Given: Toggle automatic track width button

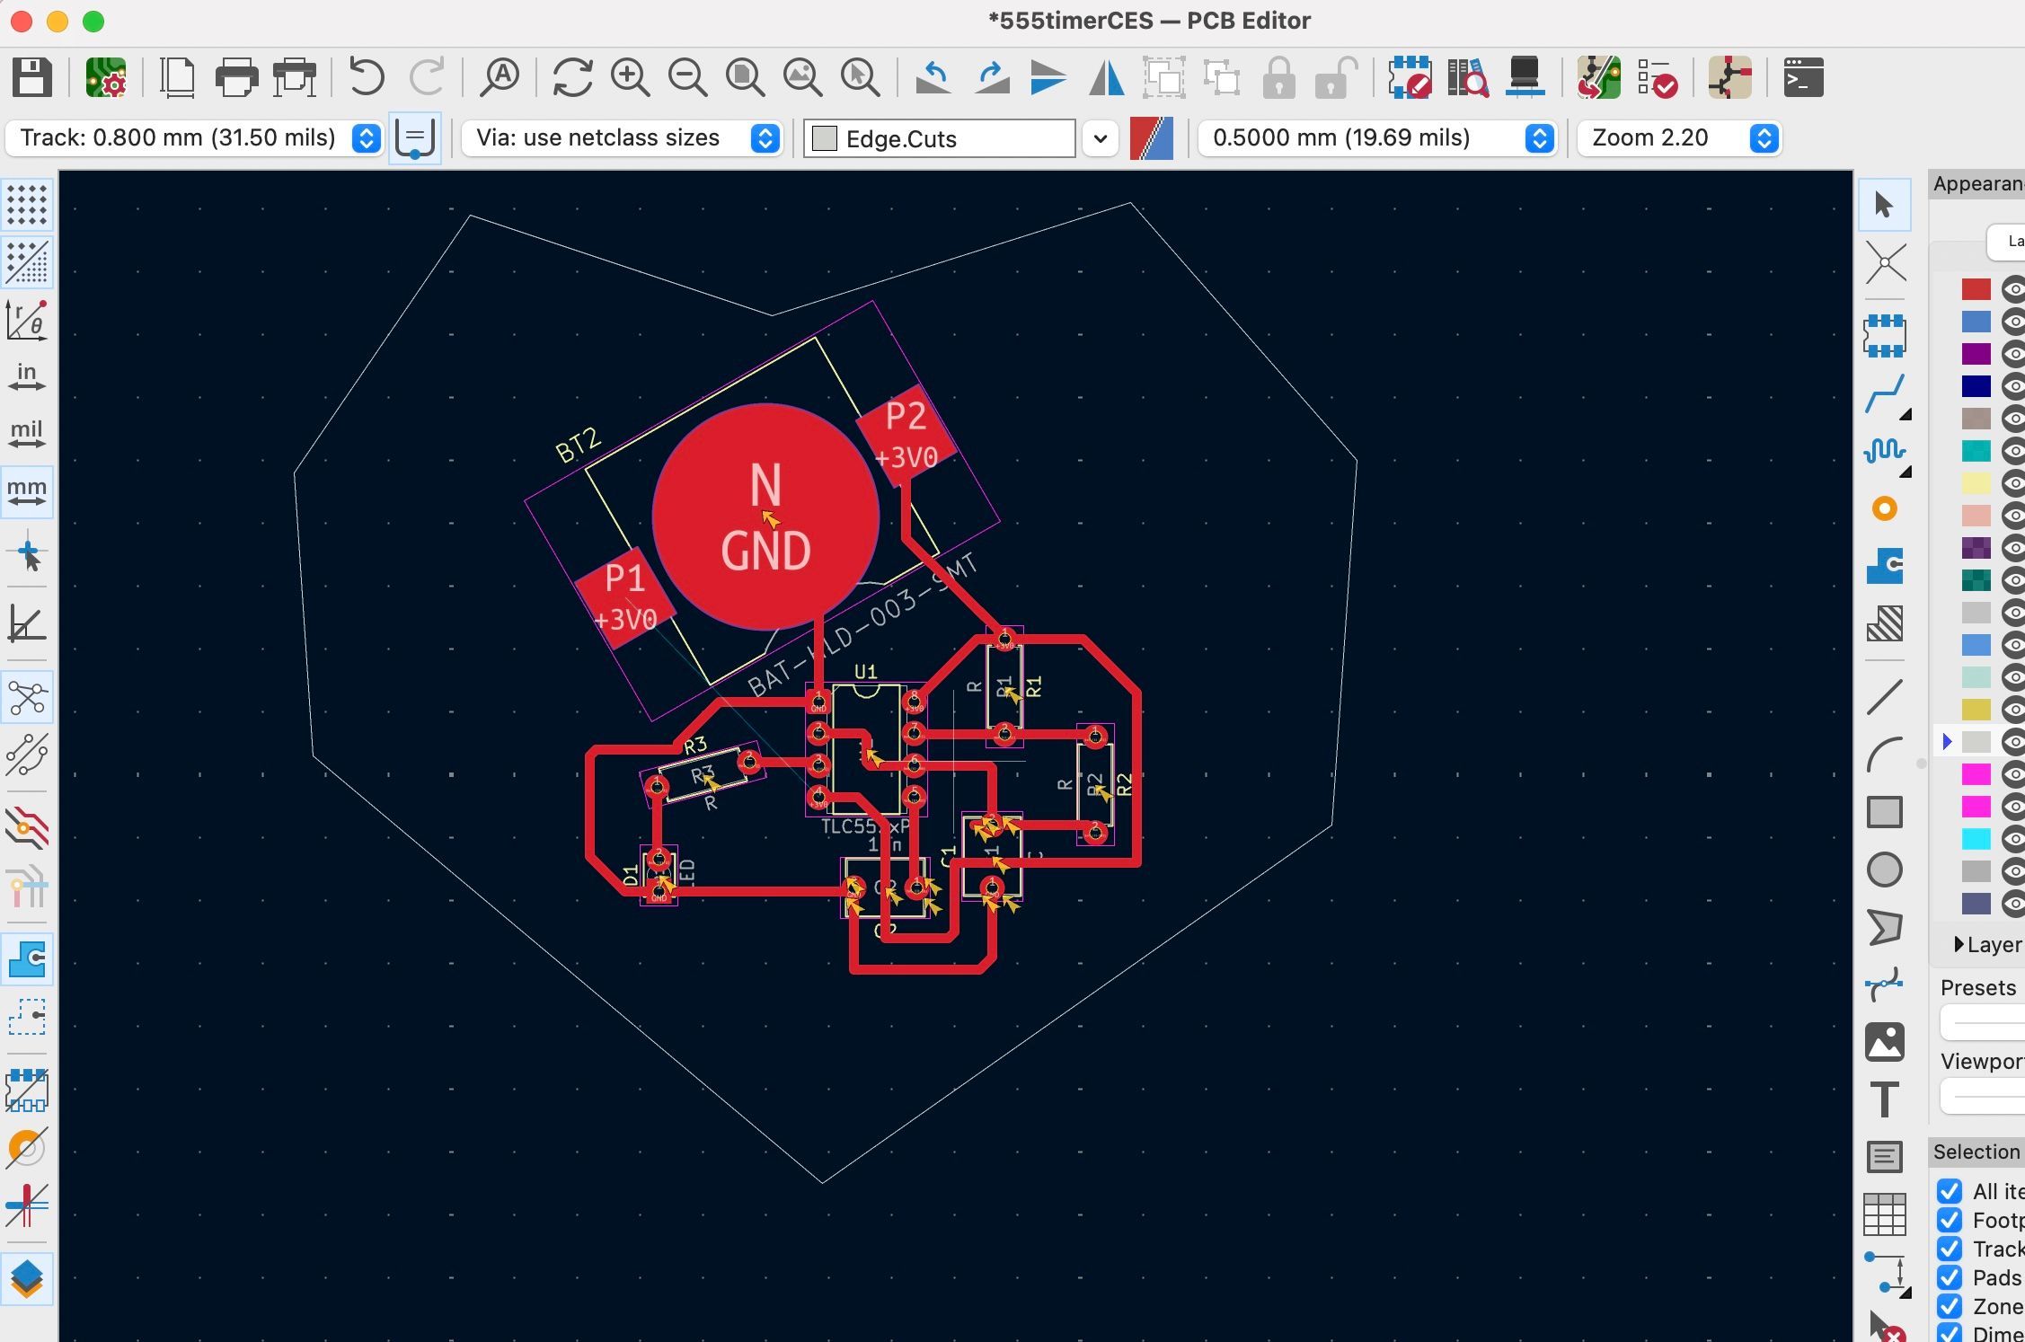Looking at the screenshot, I should click(415, 138).
